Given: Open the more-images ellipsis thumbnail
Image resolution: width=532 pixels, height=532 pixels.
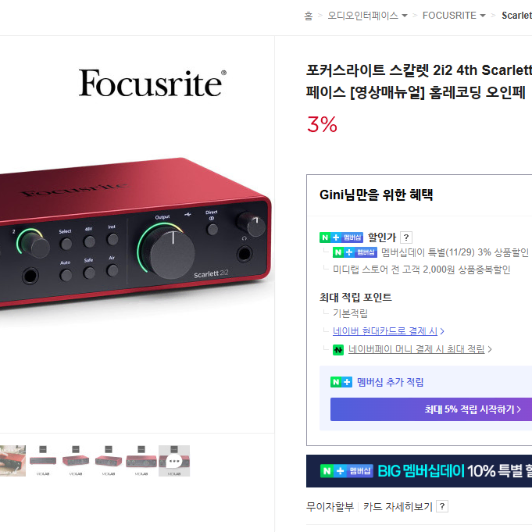Looking at the screenshot, I should 174,461.
